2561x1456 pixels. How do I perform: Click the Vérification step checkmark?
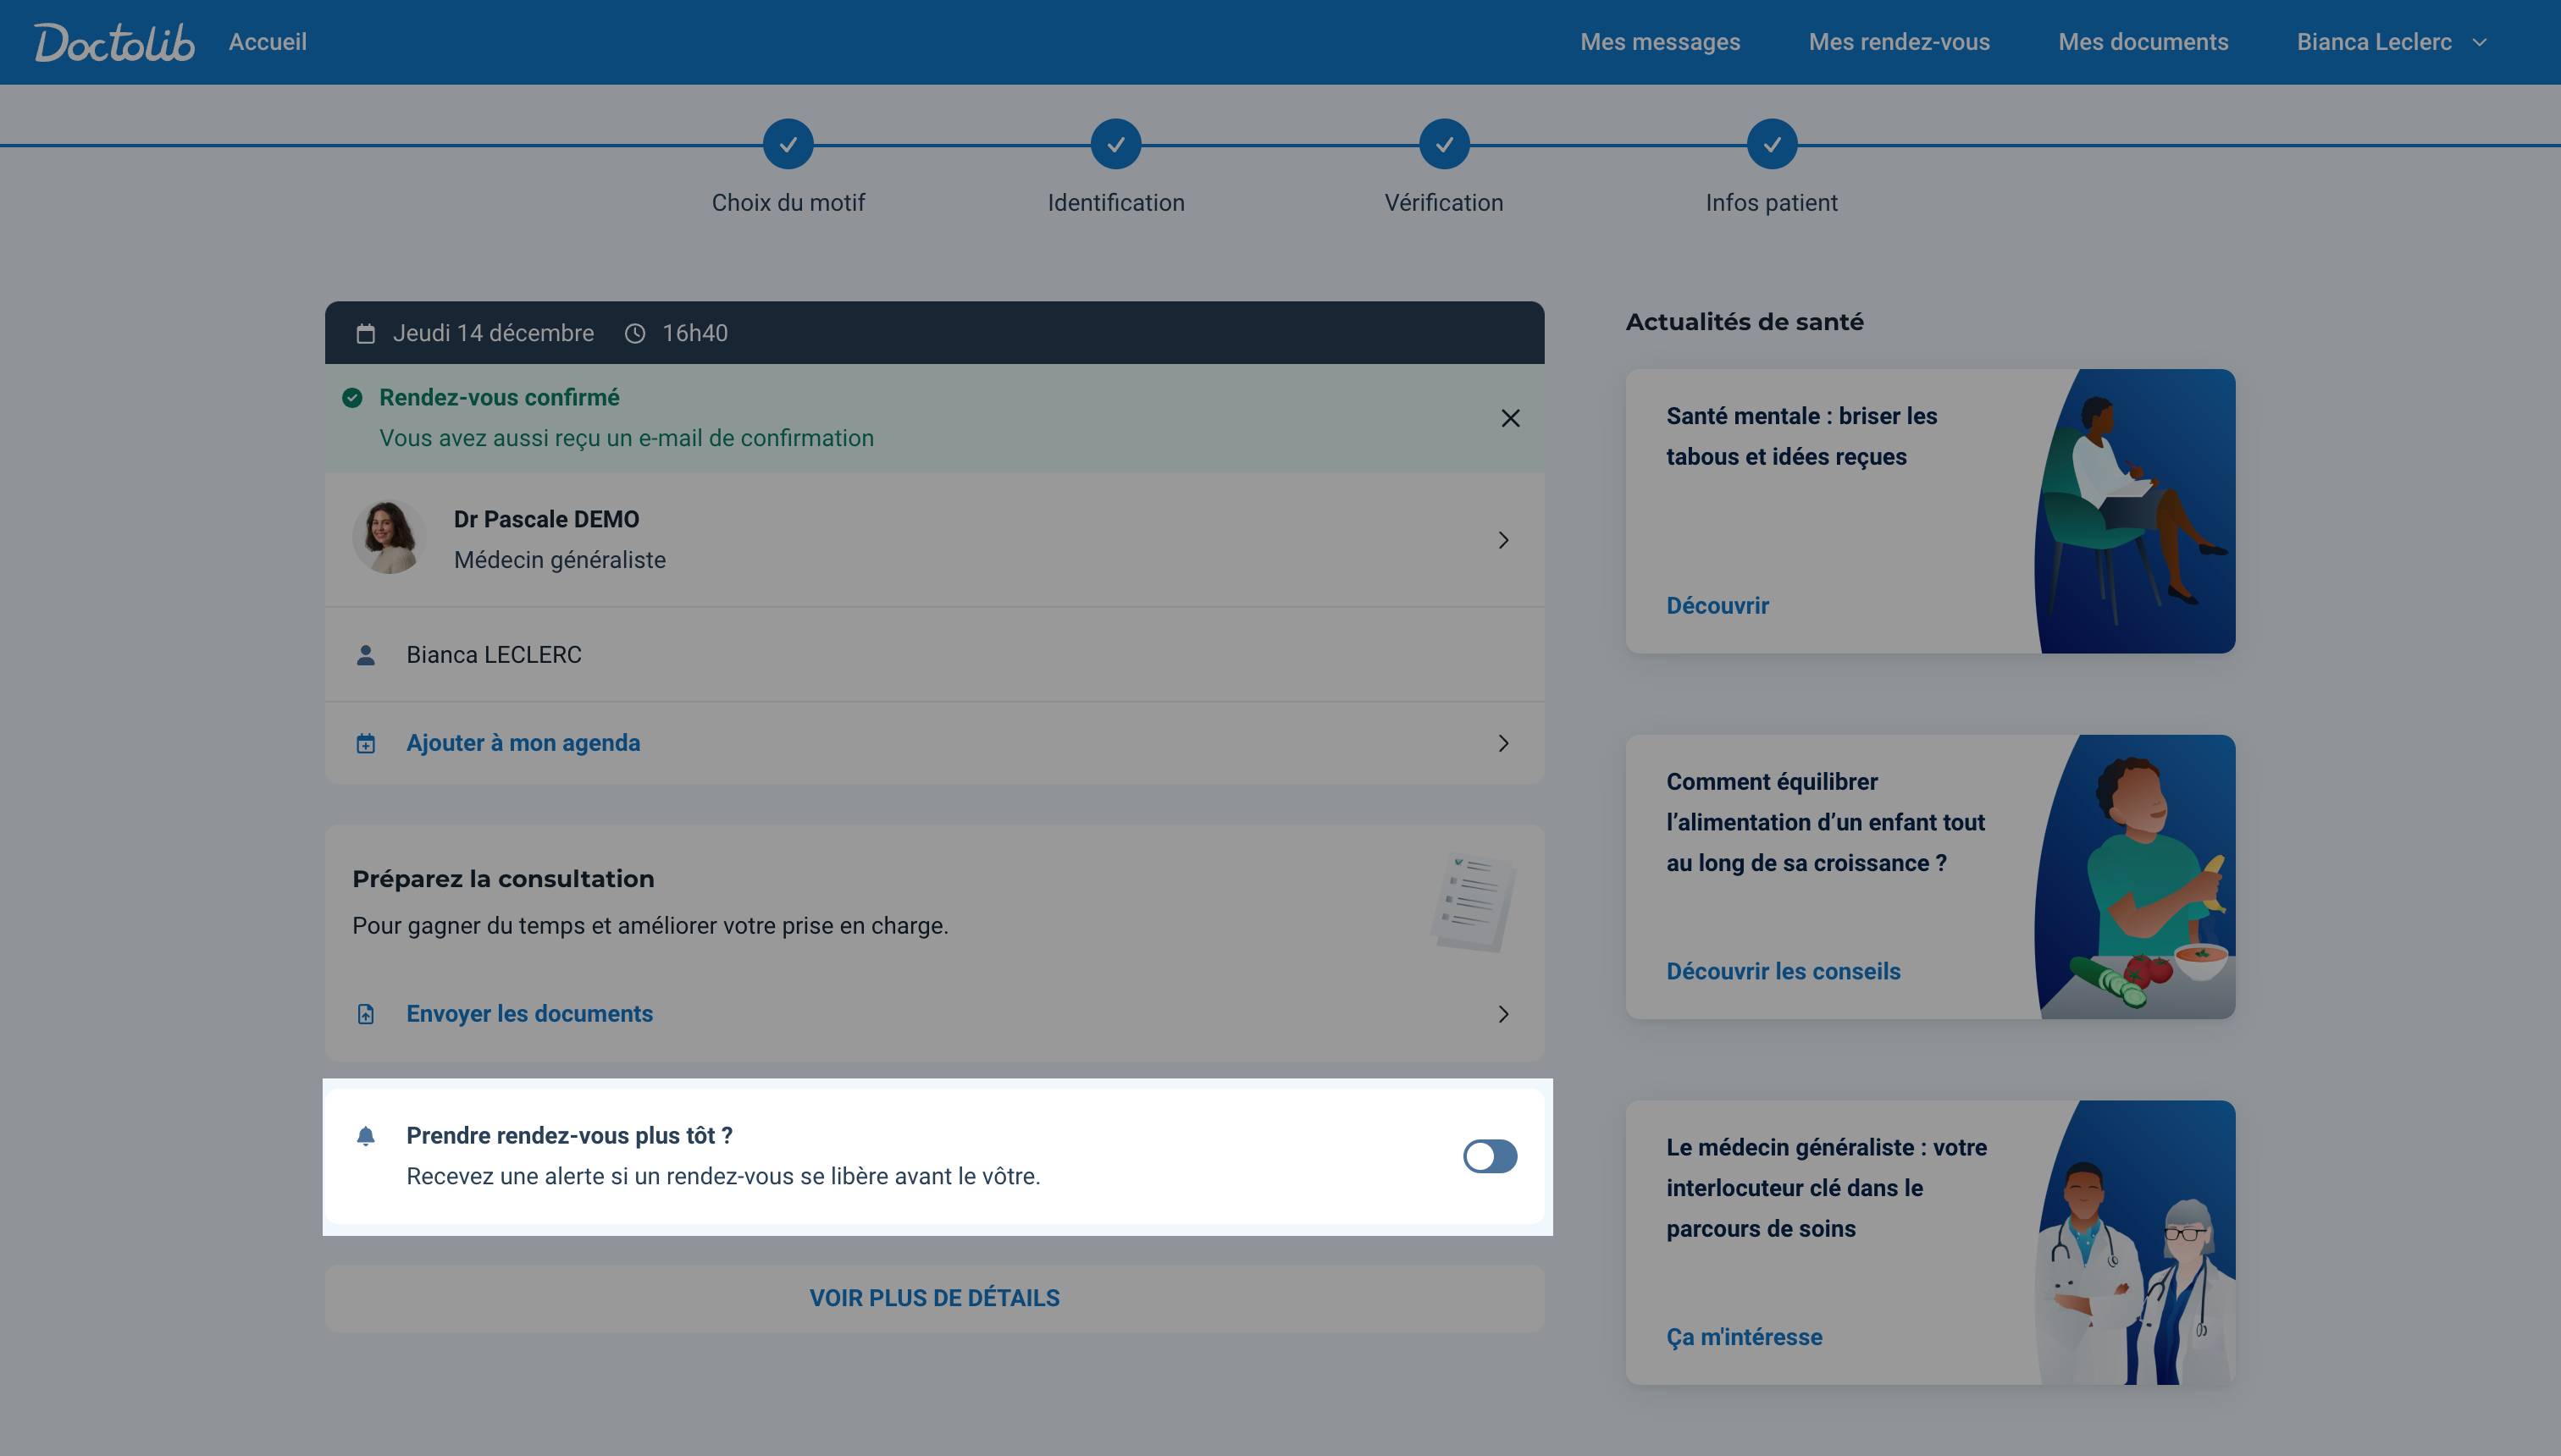point(1444,145)
